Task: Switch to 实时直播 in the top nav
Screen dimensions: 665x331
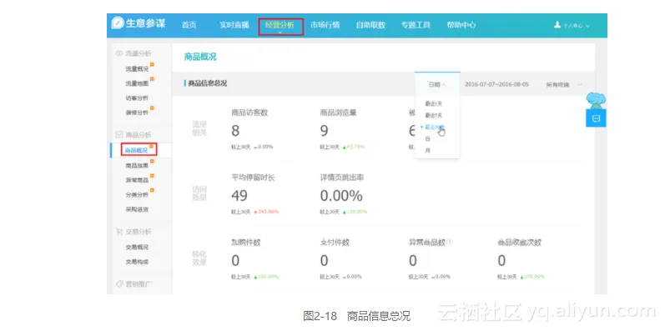Action: pos(234,25)
